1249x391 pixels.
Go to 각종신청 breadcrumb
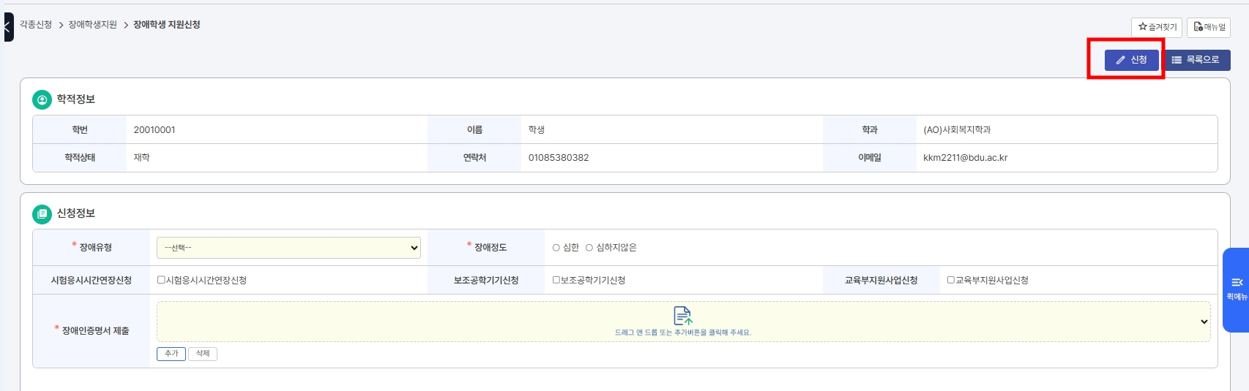tap(36, 25)
